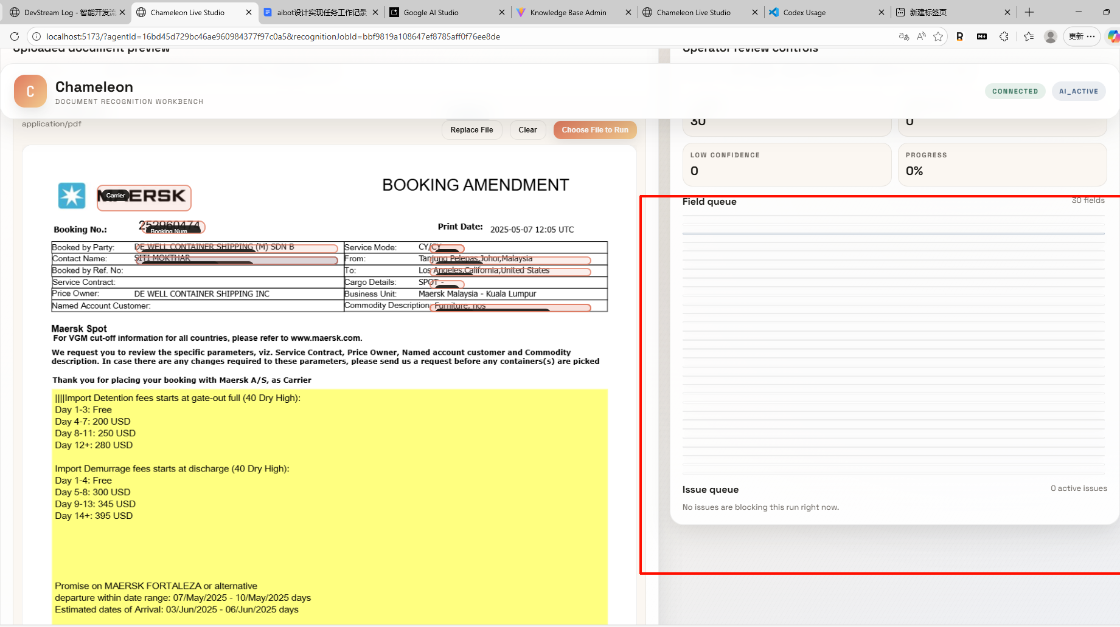The width and height of the screenshot is (1120, 627).
Task: Click the Chameleon C logo
Action: [x=30, y=91]
